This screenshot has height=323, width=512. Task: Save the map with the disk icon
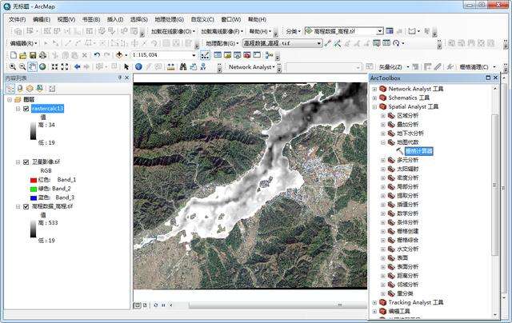tap(33, 55)
